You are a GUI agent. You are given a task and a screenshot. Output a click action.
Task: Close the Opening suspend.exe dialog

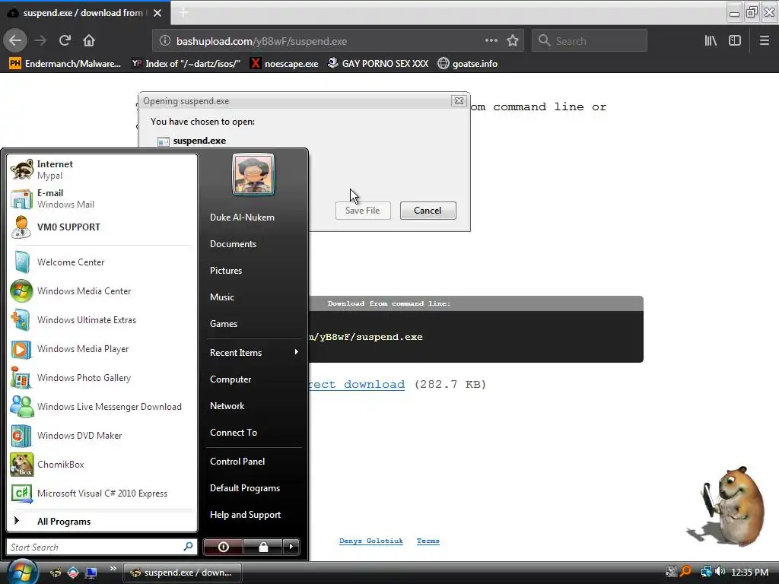click(459, 101)
